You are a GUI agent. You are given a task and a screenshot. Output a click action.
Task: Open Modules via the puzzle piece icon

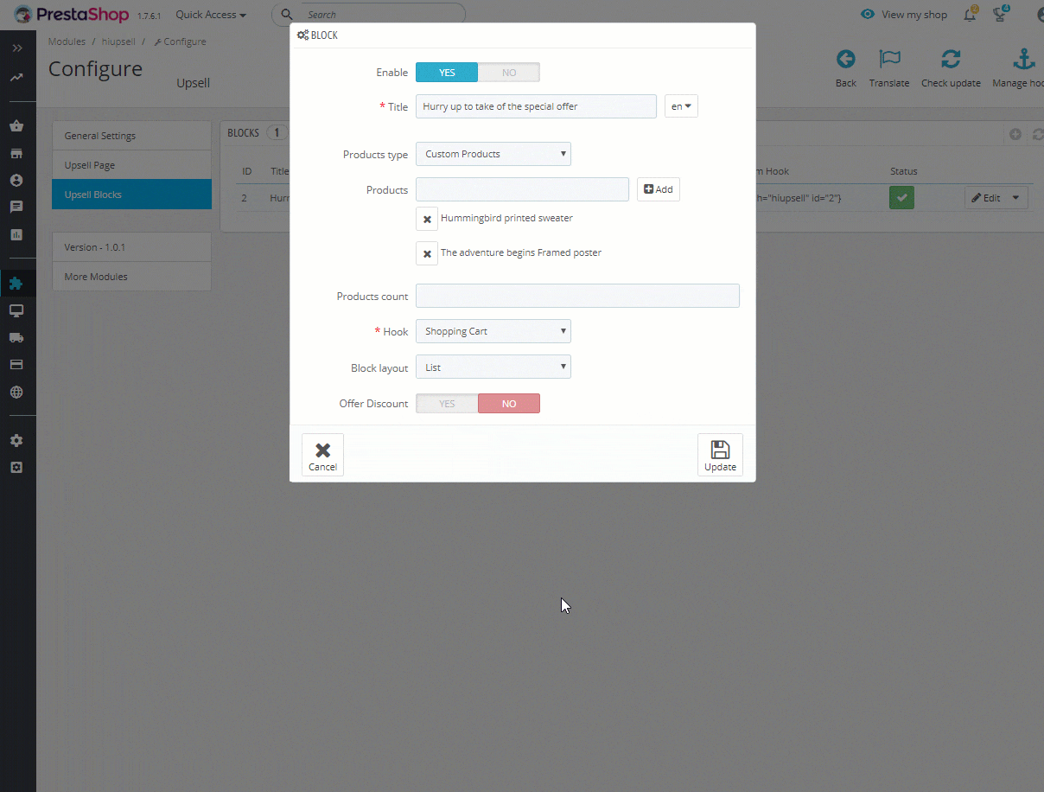16,283
